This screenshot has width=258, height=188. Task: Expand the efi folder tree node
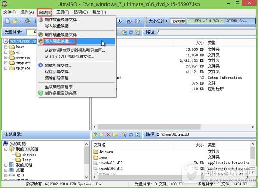pos(6,52)
